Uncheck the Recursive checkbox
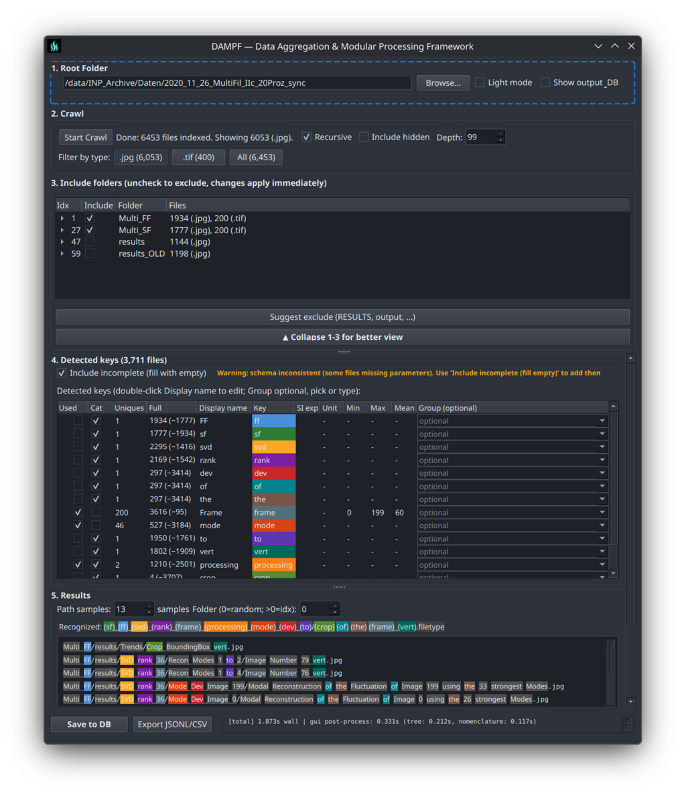The height and width of the screenshot is (797, 686). click(x=306, y=137)
